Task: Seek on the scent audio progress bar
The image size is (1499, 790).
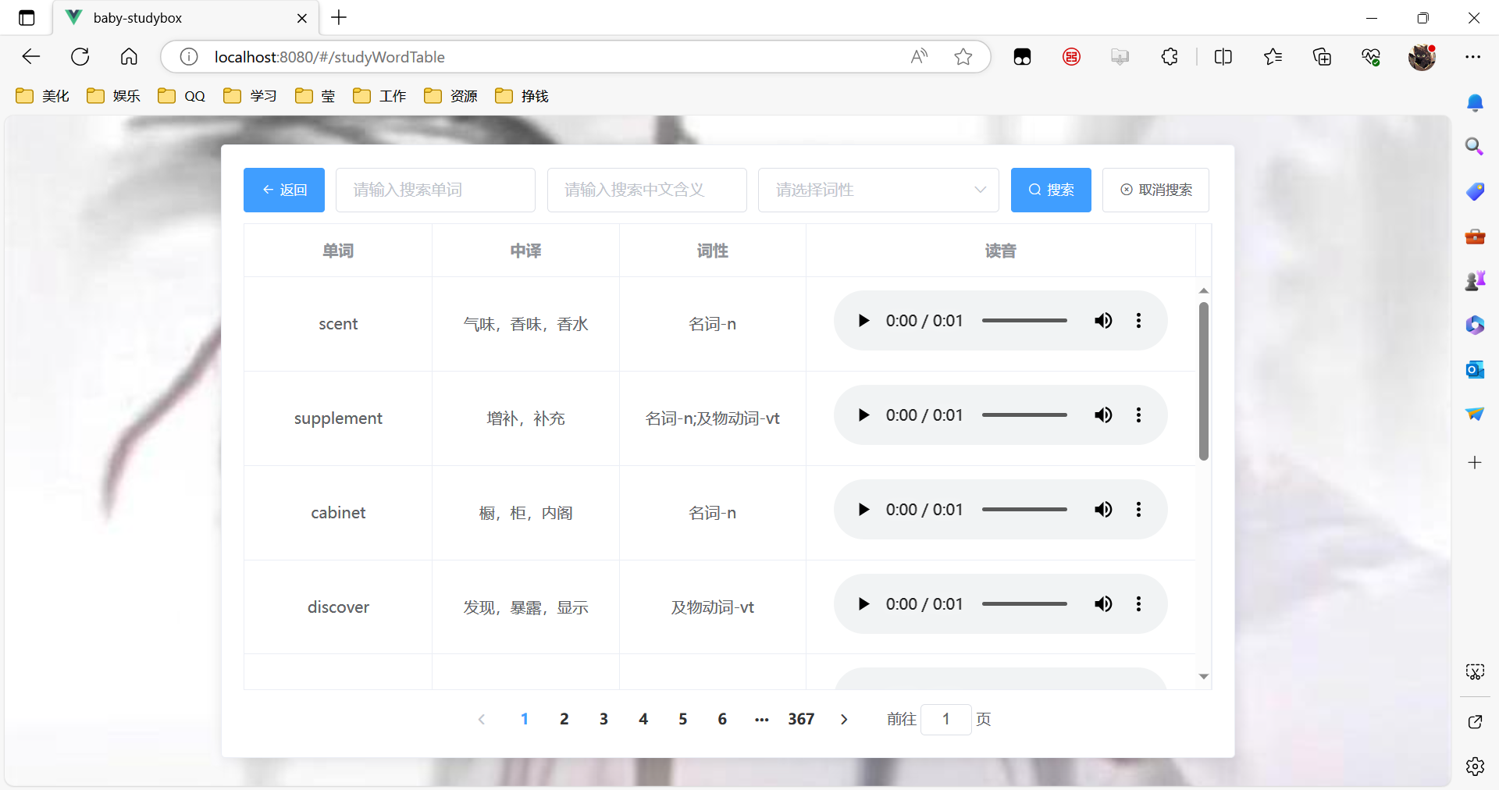Action: 1024,321
